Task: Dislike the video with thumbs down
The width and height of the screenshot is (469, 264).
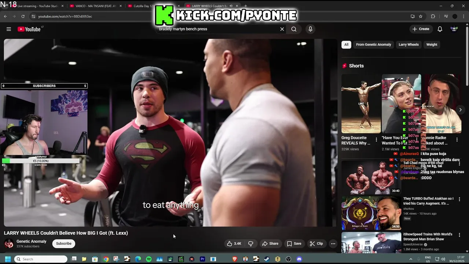Action: (251, 243)
